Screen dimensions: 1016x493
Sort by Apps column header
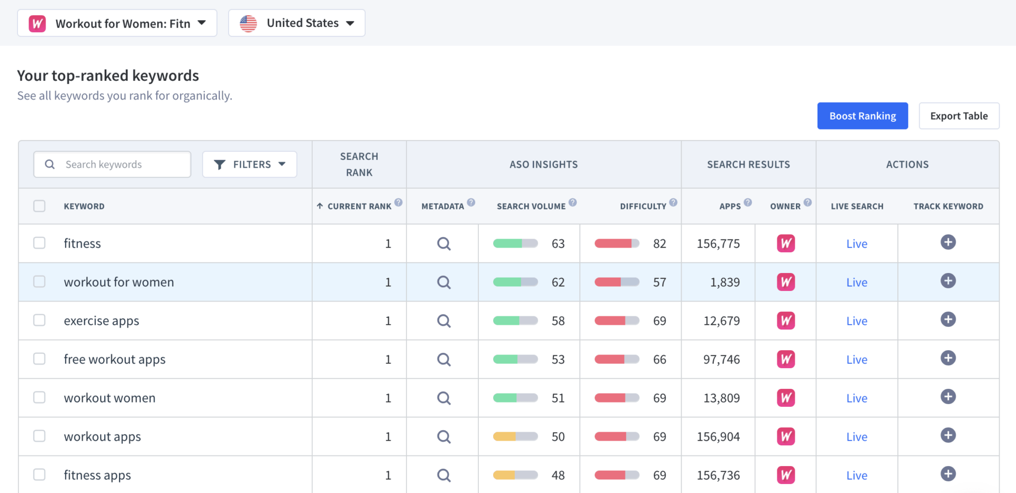coord(730,206)
